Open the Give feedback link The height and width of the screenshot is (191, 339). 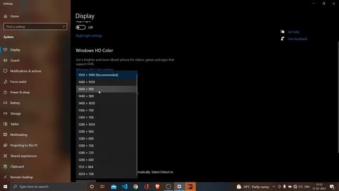click(297, 39)
